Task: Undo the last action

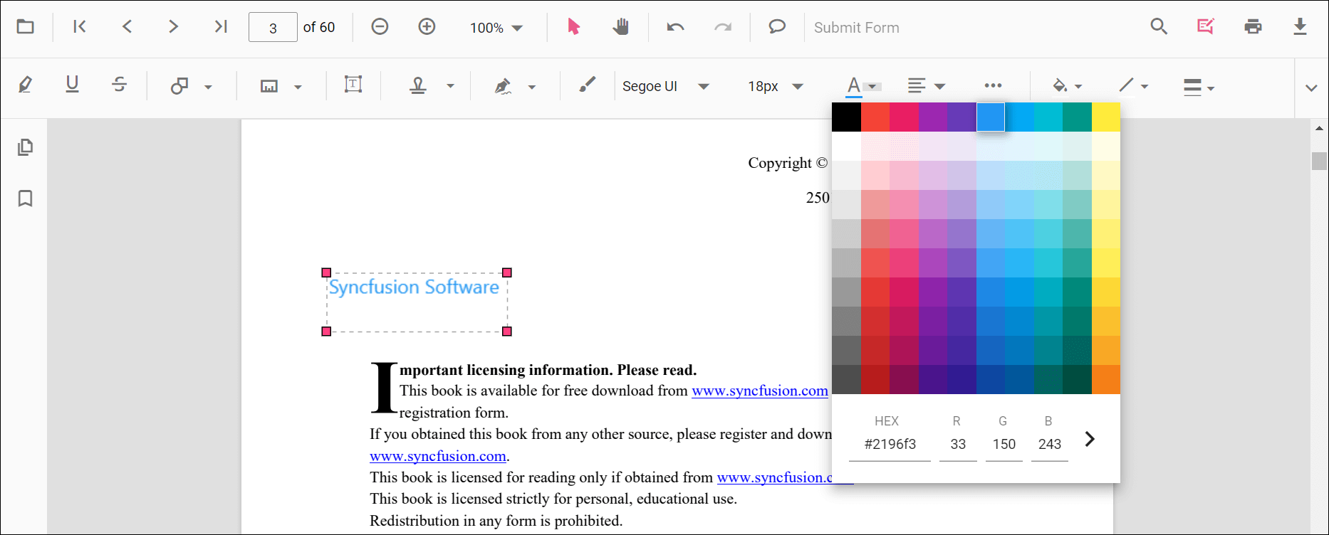Action: 675,27
